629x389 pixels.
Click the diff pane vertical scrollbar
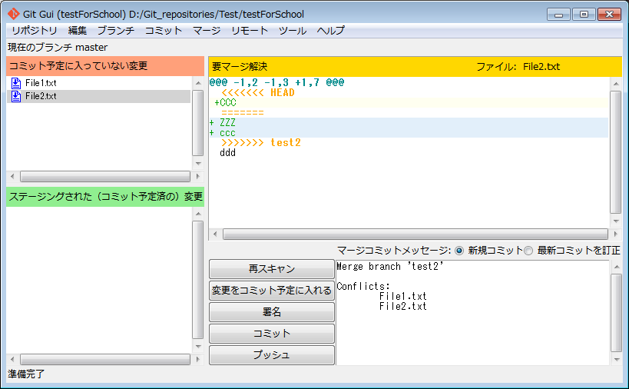pos(615,152)
